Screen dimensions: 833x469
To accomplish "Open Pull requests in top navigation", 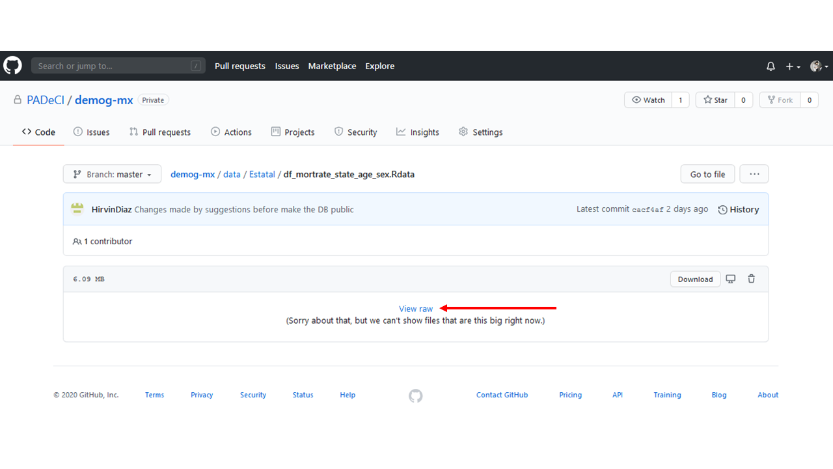I will pos(240,66).
